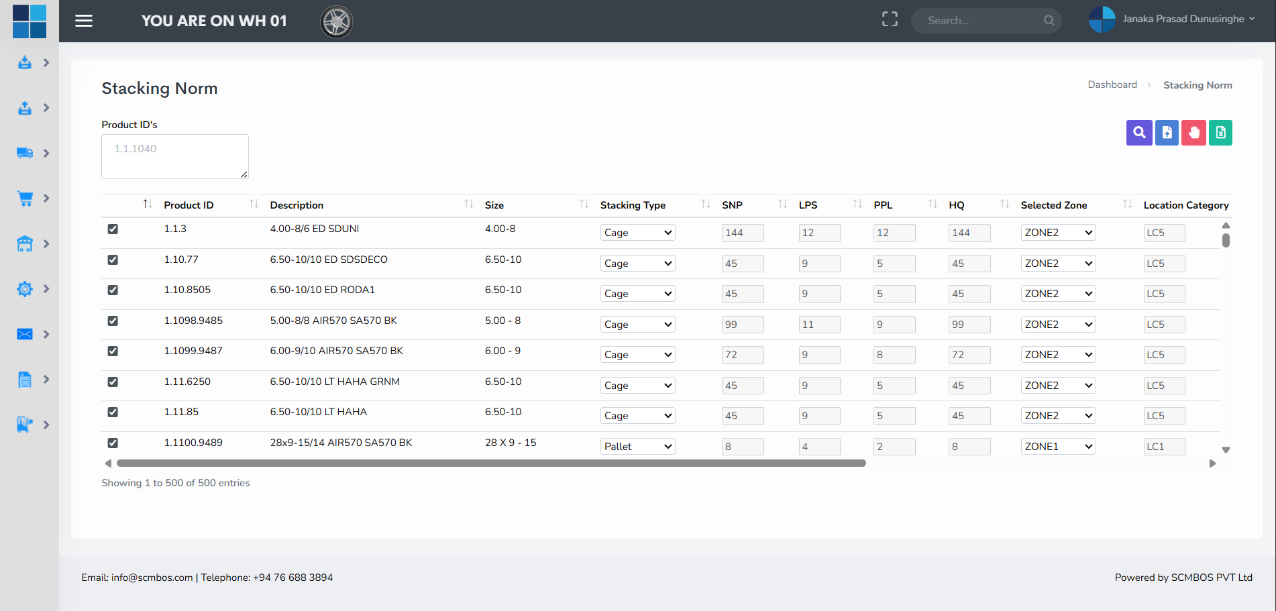The image size is (1276, 611).
Task: Go to Dashboard breadcrumb link
Action: point(1112,85)
